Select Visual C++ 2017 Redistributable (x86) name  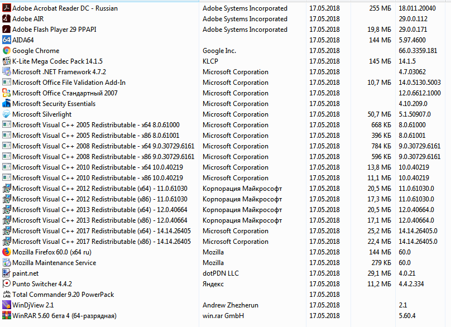pos(102,242)
